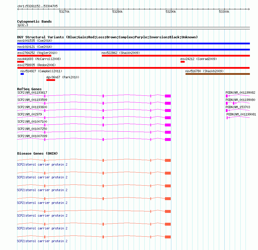Click the 'RefSeq Genes' track title
Viewport: 258px width, 250px height.
[x=29, y=89]
